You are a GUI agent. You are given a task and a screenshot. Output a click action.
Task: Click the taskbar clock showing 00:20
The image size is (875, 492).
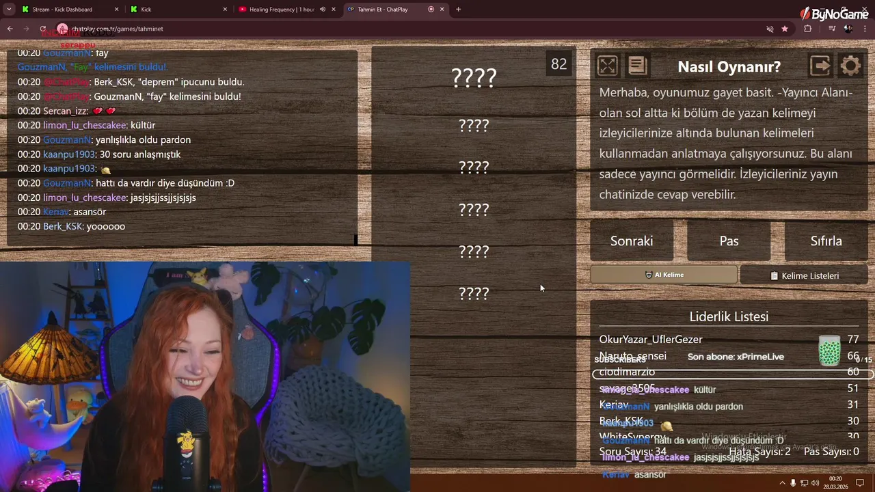[x=835, y=482]
